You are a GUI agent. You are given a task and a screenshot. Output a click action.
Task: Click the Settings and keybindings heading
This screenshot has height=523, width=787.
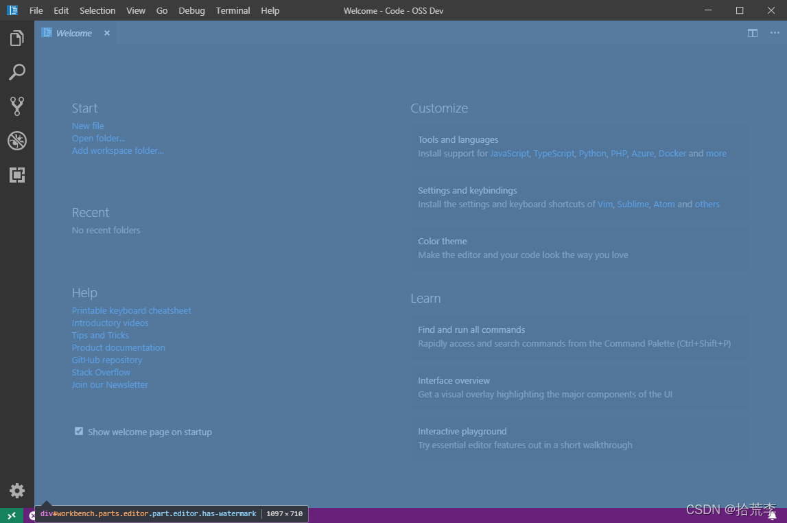pos(467,191)
